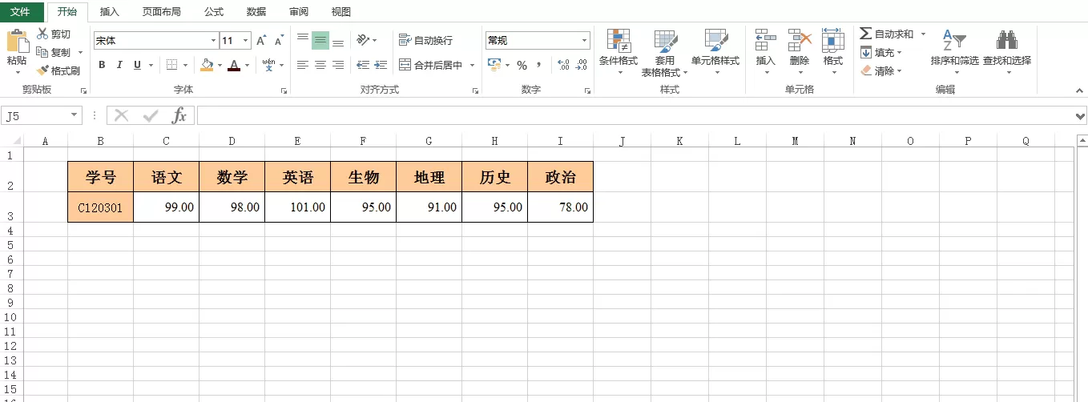
Task: Open Conditional Formatting (条件格式)
Action: tap(619, 52)
